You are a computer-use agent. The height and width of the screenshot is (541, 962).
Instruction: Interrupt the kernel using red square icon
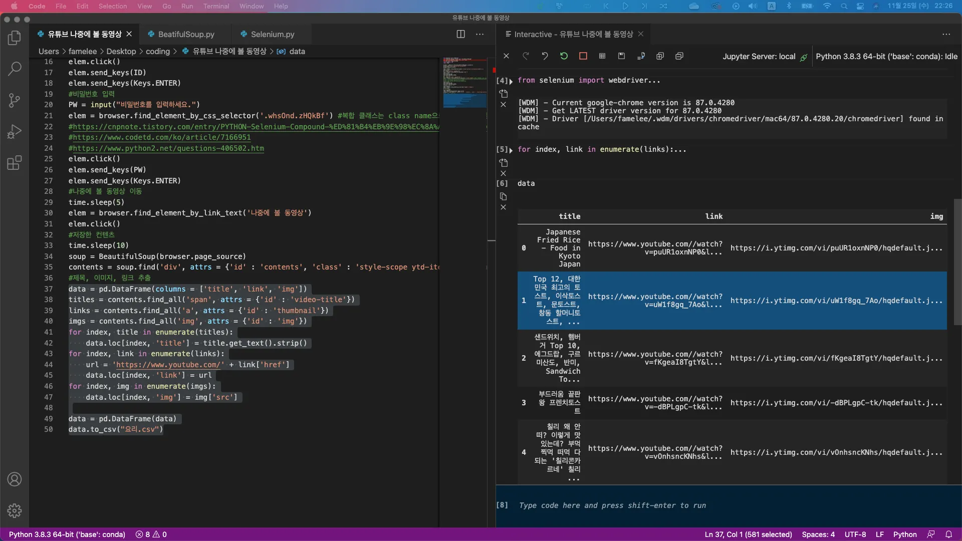583,56
